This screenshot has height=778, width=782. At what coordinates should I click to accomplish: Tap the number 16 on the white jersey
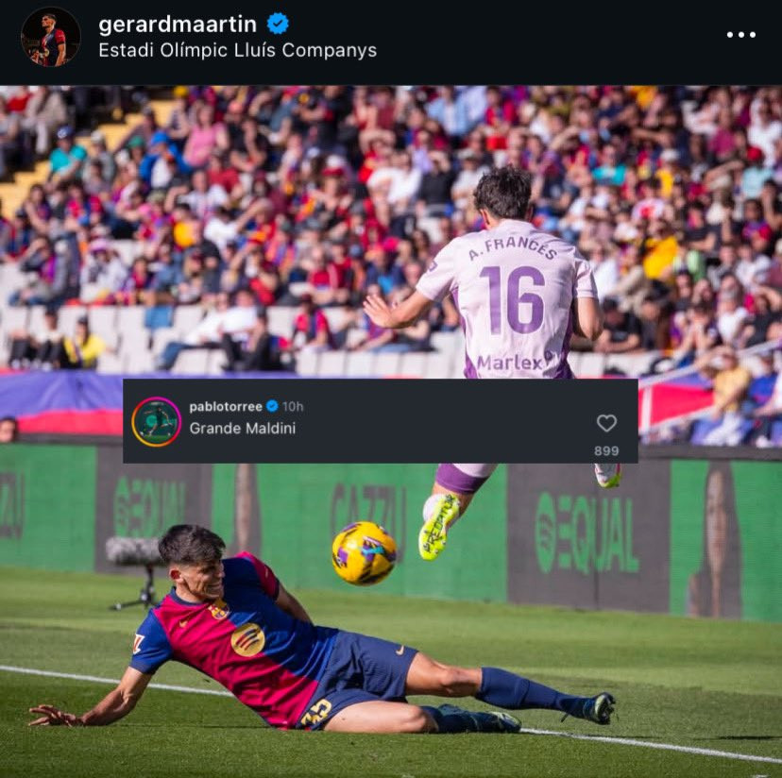pyautogui.click(x=512, y=299)
